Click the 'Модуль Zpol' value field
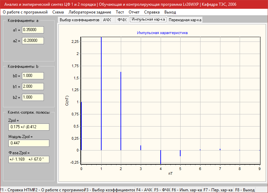The image size is (268, 193). click(x=29, y=143)
